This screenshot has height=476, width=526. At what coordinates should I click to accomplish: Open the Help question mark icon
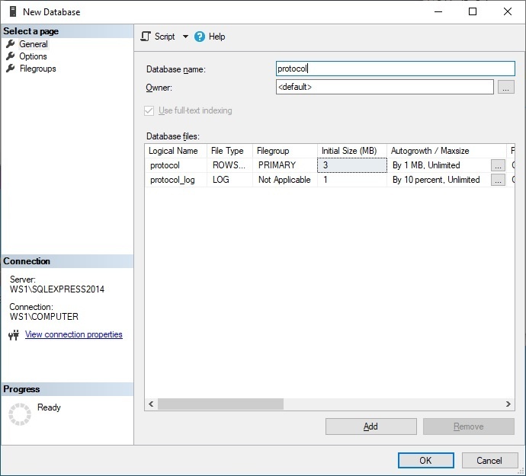(x=199, y=37)
